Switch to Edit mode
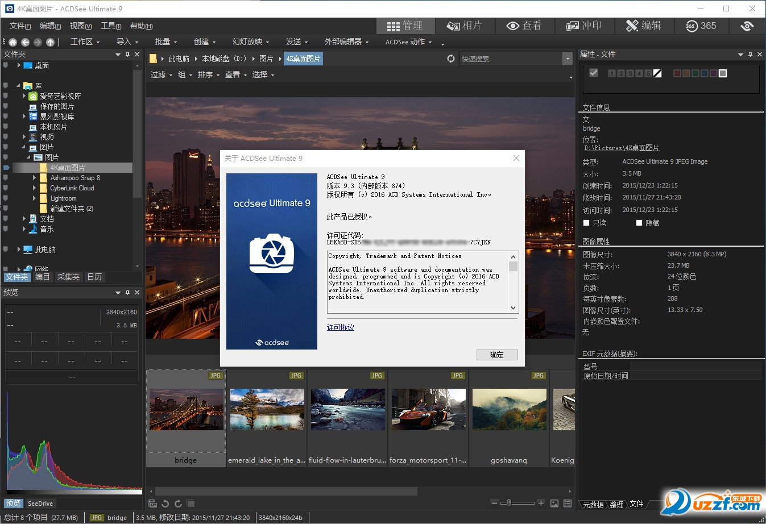The width and height of the screenshot is (766, 524). tap(644, 26)
